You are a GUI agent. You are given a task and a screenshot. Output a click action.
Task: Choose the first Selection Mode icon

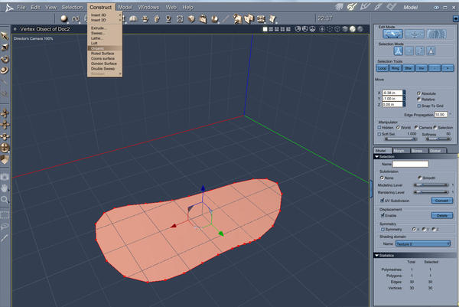[398, 51]
